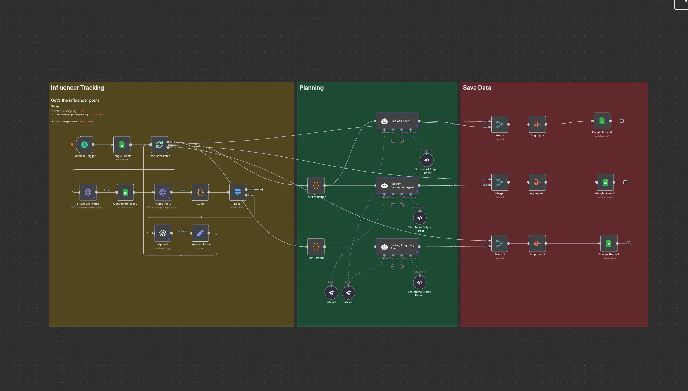Add Memory to Account Description Agent
The image size is (688, 391).
click(x=393, y=205)
